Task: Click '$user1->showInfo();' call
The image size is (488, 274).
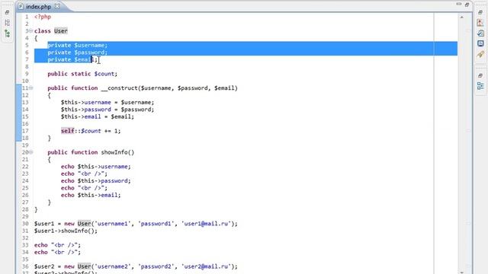Action: [66, 231]
